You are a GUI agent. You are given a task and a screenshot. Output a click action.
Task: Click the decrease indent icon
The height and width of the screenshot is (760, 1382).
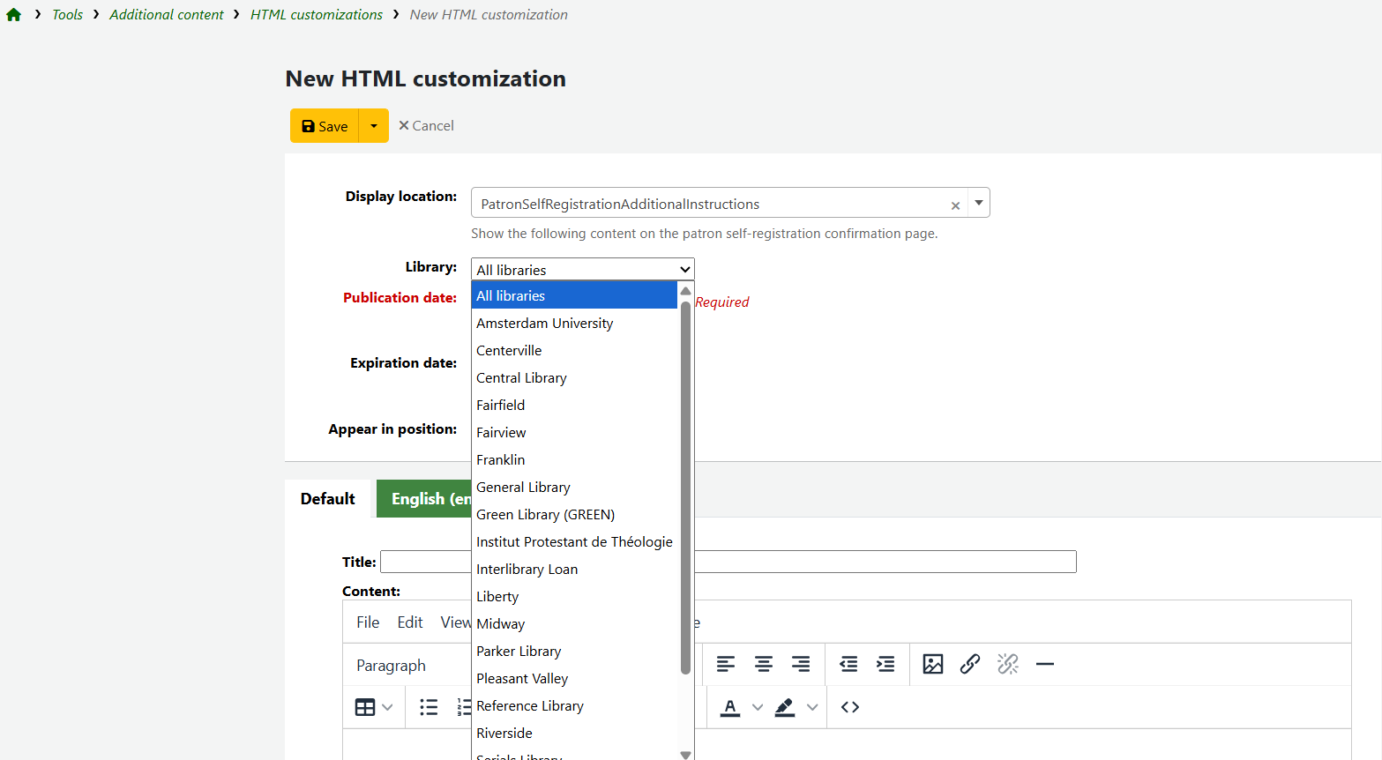click(x=848, y=664)
